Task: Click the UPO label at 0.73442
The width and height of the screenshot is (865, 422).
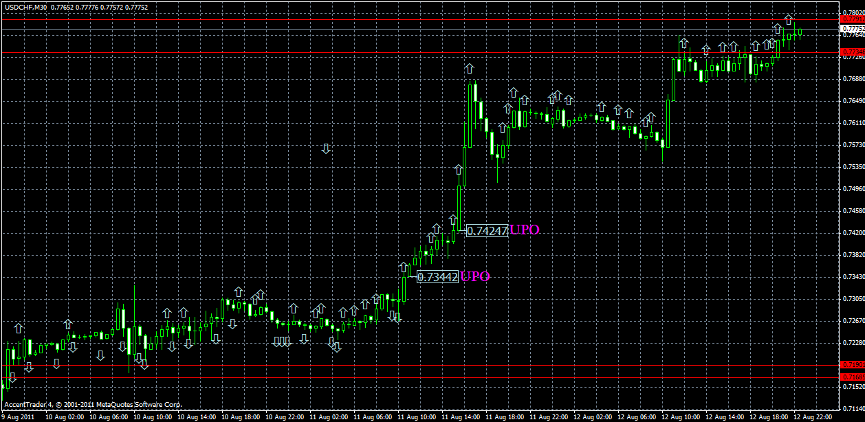Action: [x=476, y=276]
